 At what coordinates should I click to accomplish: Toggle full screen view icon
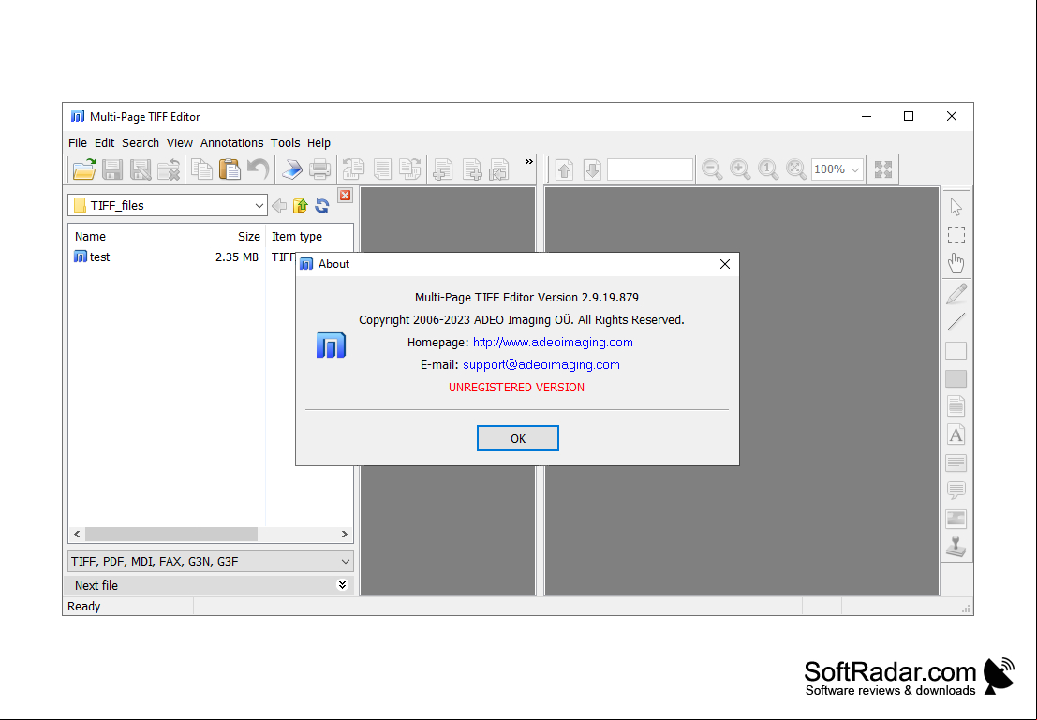[883, 169]
